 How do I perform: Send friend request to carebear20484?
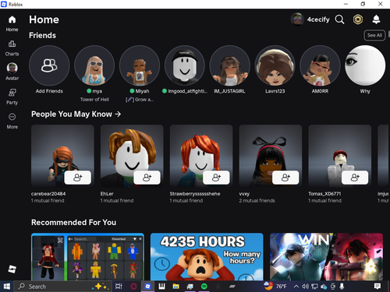pos(77,178)
